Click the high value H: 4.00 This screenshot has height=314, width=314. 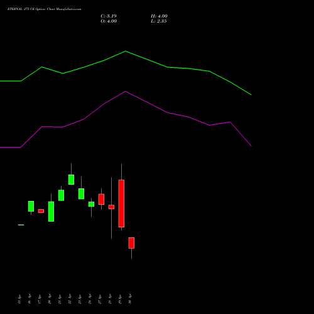tap(159, 16)
